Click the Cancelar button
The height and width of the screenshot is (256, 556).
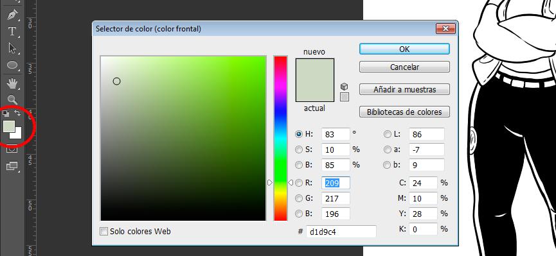click(404, 67)
